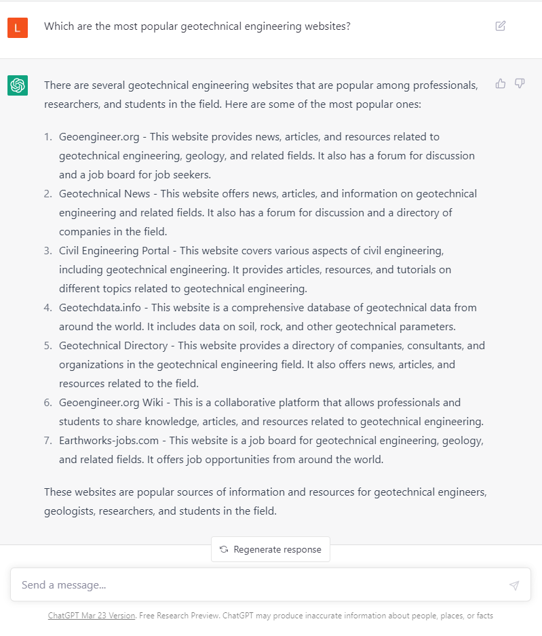Click the thumbs up icon at top right of reply
The height and width of the screenshot is (636, 542).
[x=501, y=83]
